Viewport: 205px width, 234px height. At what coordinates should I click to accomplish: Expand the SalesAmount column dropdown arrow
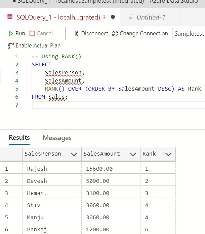point(133,154)
